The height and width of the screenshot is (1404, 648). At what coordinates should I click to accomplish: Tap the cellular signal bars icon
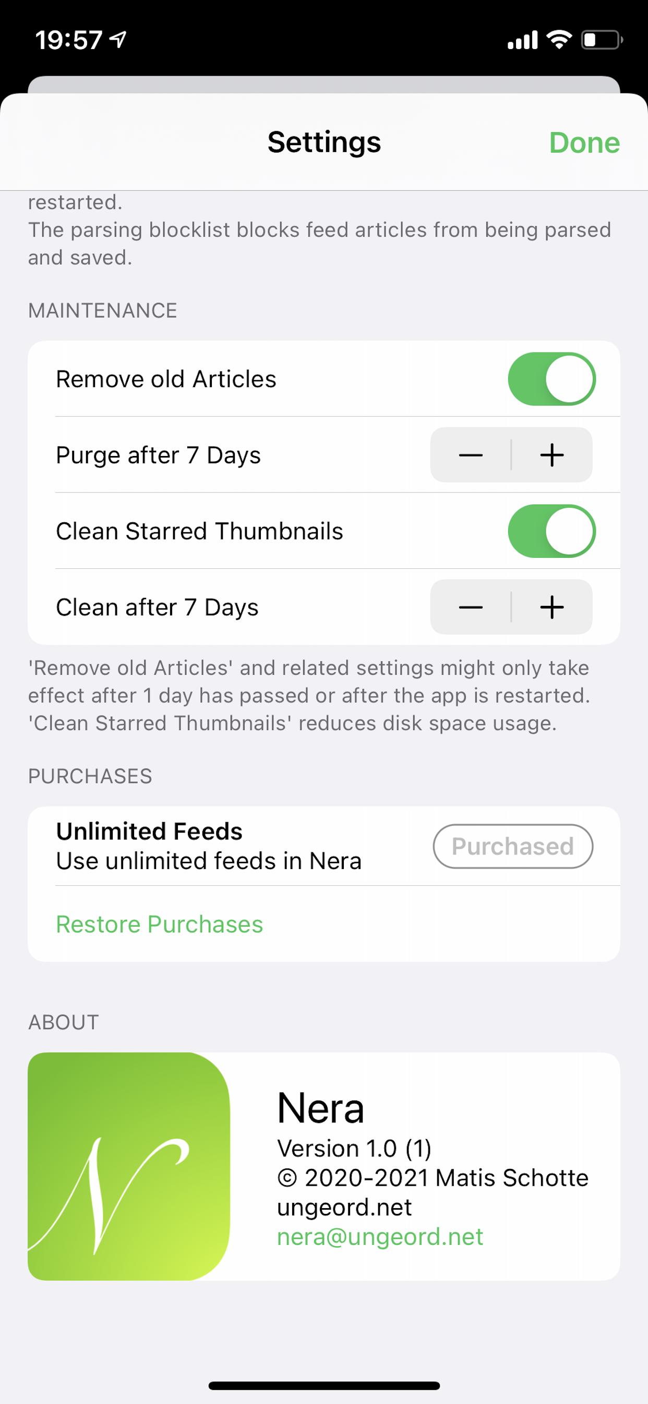pos(522,40)
